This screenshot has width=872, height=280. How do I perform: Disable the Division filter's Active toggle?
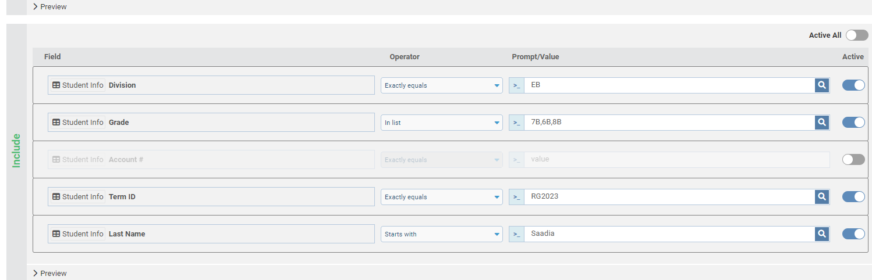click(x=853, y=85)
